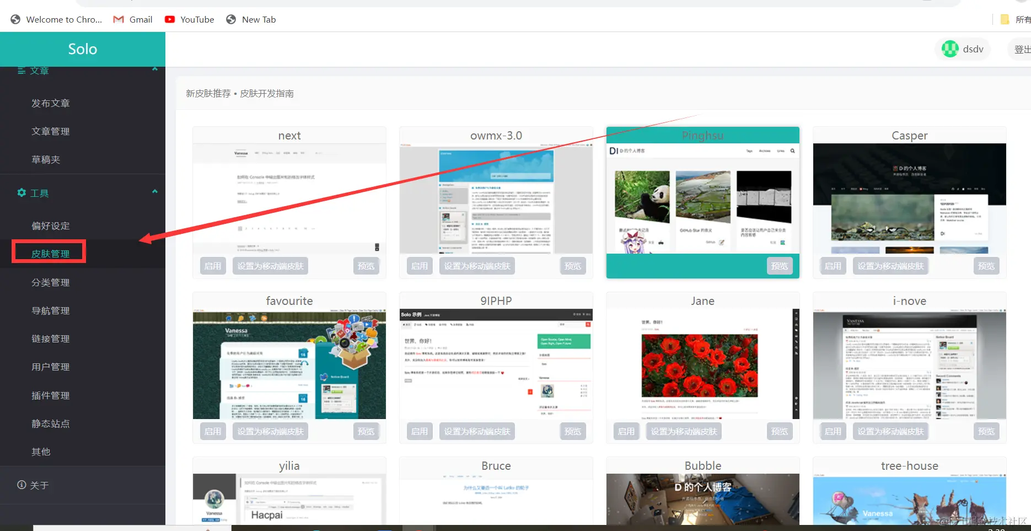Image resolution: width=1031 pixels, height=531 pixels.
Task: Click the Bruce skin title
Action: tap(496, 466)
